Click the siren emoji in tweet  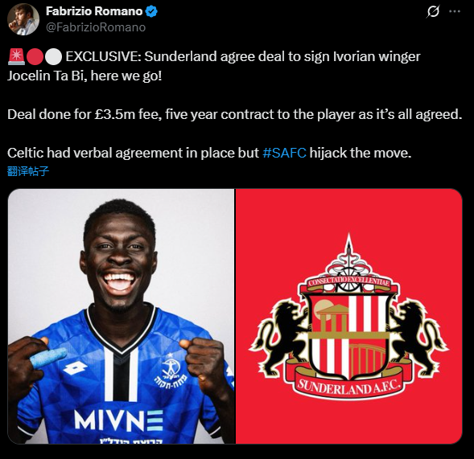click(x=16, y=57)
